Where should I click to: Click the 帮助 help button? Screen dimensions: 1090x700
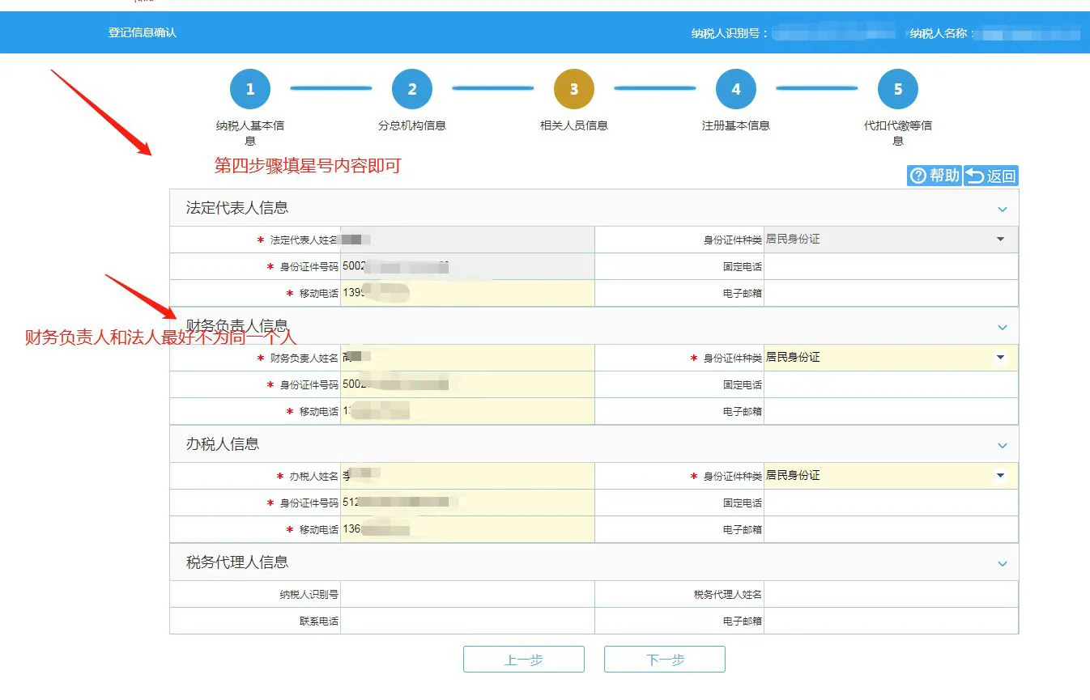[935, 176]
